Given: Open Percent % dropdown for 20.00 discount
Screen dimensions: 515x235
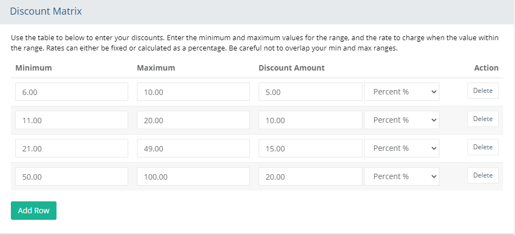Looking at the screenshot, I should pos(401,176).
